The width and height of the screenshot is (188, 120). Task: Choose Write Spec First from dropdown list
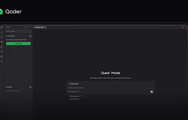tap(74, 96)
